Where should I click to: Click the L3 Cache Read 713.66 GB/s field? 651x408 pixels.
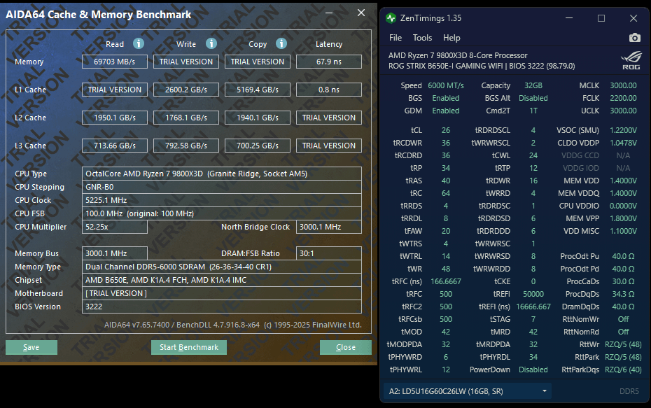coord(115,146)
